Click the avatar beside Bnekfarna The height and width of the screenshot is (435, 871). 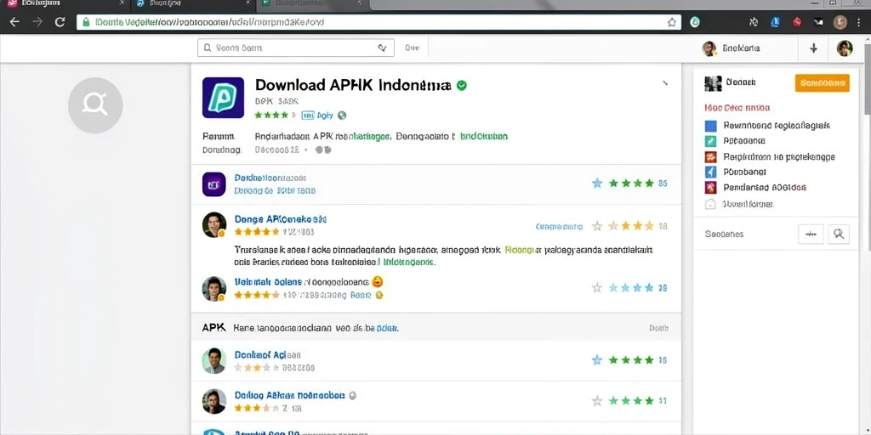coord(709,48)
